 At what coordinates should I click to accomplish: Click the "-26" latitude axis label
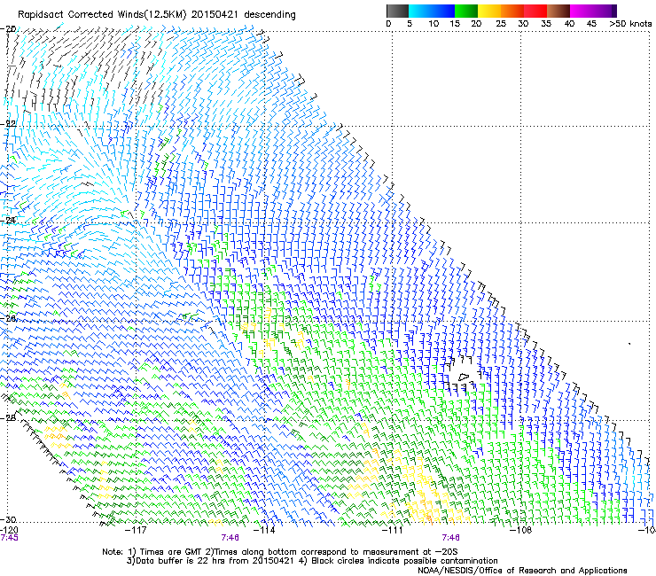8,319
